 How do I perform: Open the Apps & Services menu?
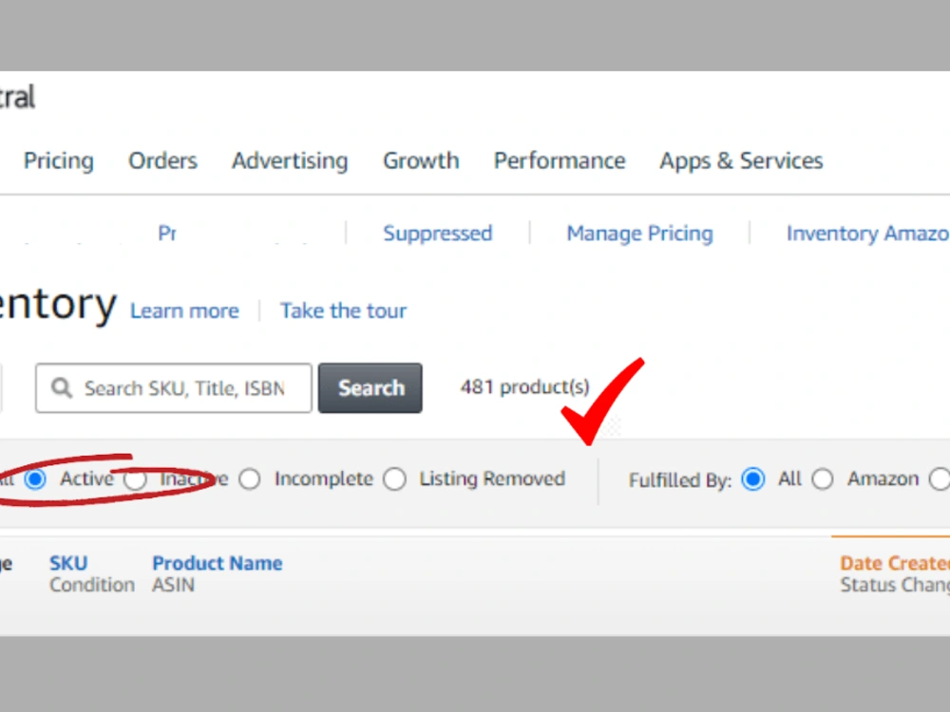pos(741,161)
